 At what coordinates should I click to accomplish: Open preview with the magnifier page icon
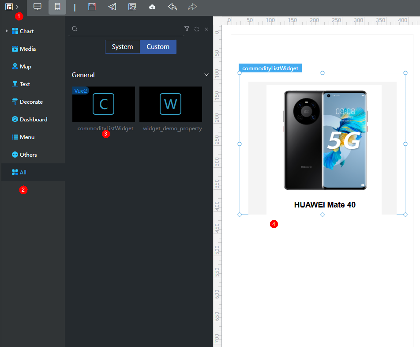pyautogui.click(x=132, y=7)
